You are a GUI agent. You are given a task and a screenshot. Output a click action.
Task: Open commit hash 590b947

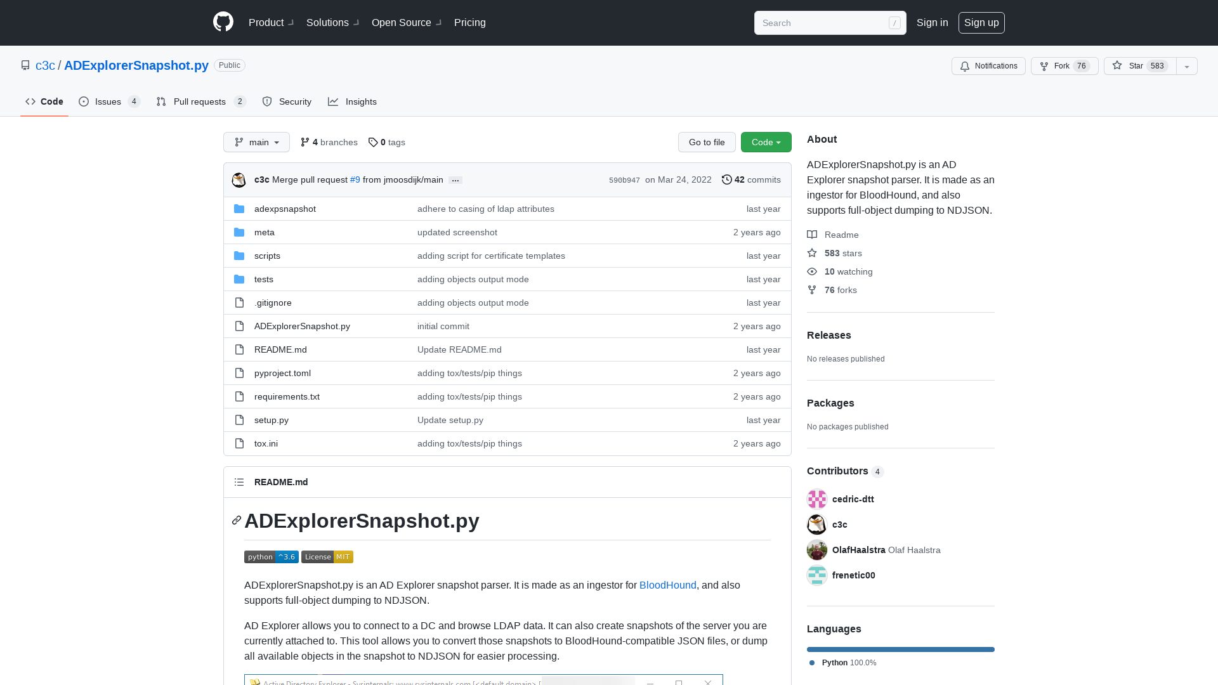tap(624, 180)
